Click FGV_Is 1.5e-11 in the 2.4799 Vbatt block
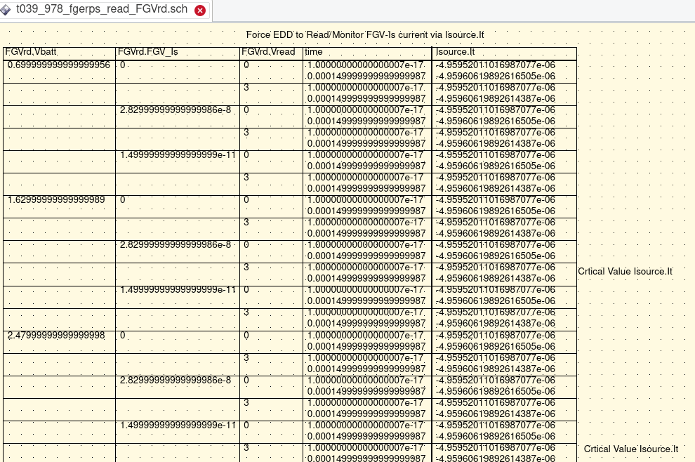The image size is (695, 462). coord(178,425)
